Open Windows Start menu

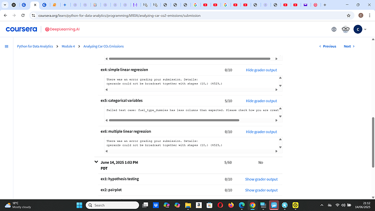79,205
